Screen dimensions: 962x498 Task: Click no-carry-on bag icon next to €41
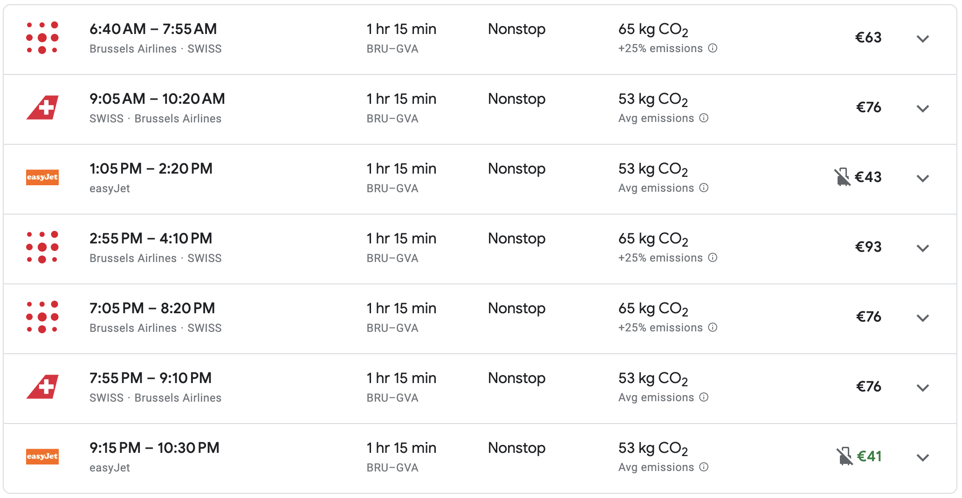(x=844, y=457)
